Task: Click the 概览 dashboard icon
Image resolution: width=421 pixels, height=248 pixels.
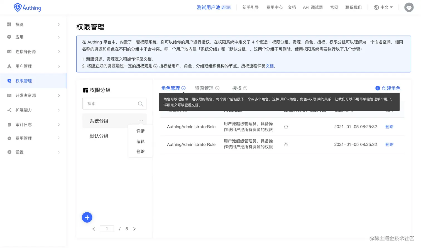Action: [x=9, y=24]
